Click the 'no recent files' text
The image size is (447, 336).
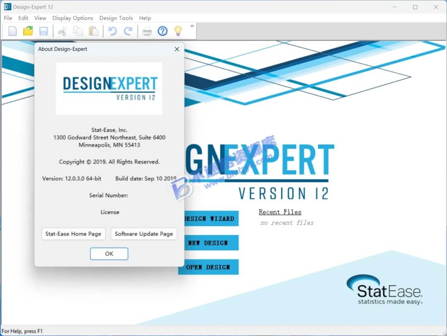click(287, 223)
